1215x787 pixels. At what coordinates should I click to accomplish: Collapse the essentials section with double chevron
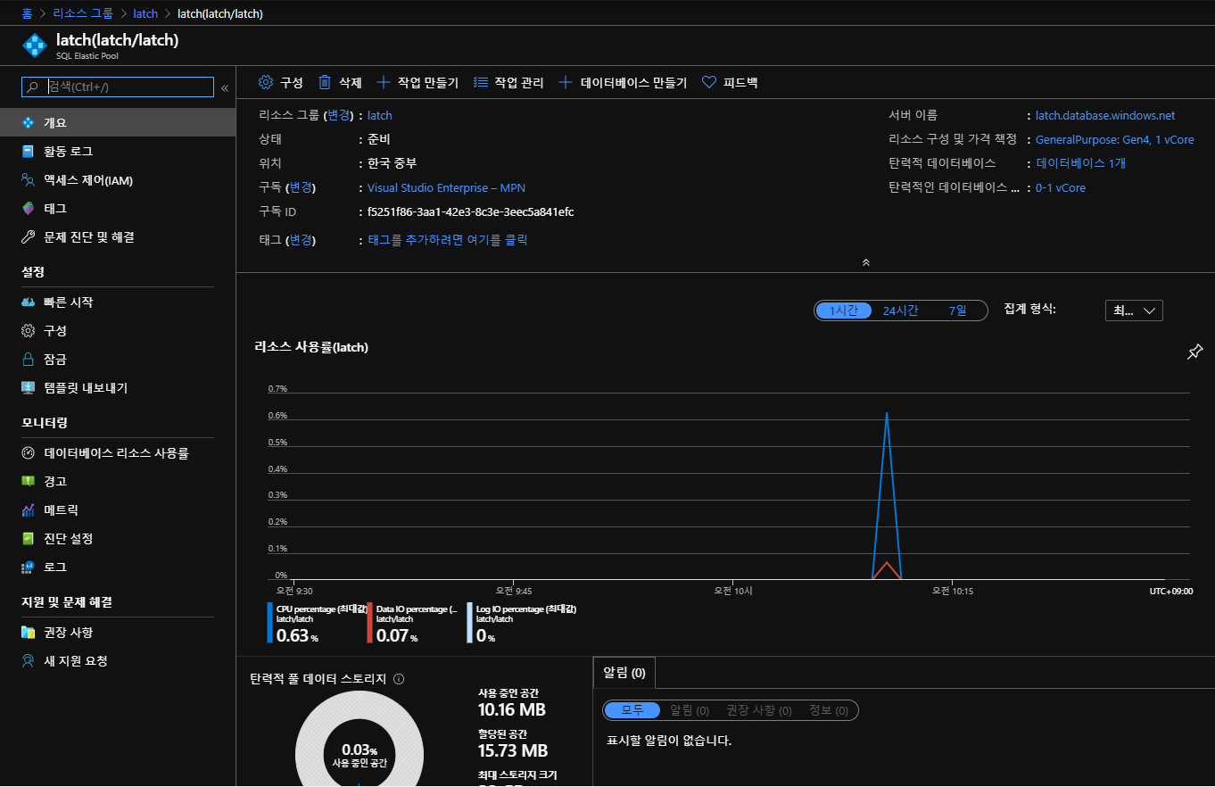(x=865, y=262)
